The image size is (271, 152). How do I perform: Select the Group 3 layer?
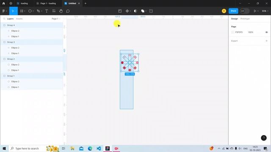[x=31, y=42]
